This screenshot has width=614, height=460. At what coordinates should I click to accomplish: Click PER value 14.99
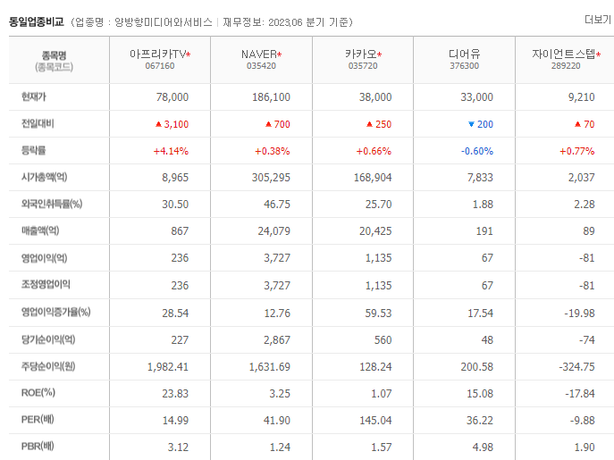tap(175, 421)
